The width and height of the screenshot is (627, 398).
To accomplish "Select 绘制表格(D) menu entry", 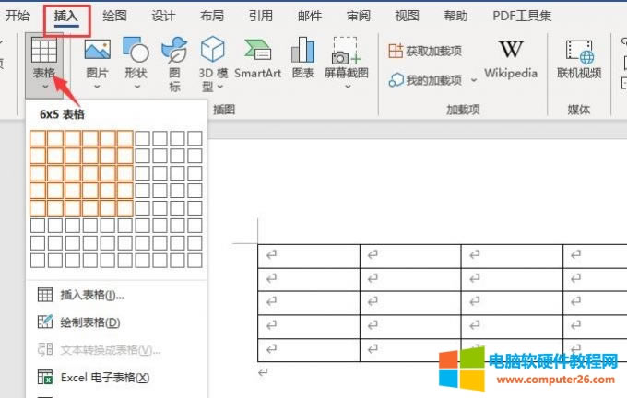I will click(89, 322).
